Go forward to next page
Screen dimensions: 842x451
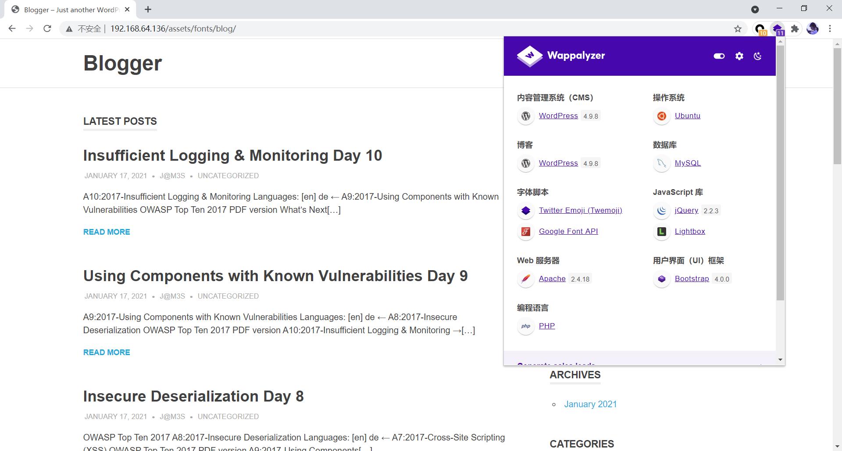pyautogui.click(x=30, y=29)
